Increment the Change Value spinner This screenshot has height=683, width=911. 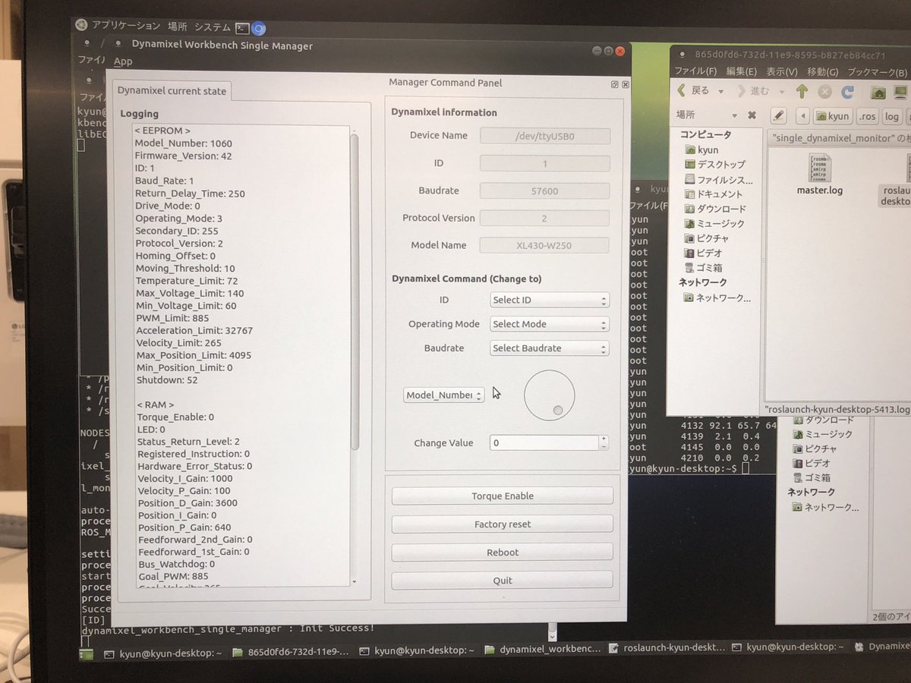pos(604,439)
